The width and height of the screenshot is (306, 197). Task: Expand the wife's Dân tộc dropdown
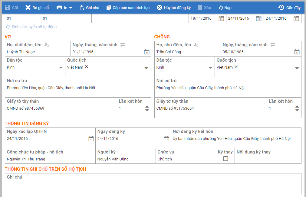coord(61,68)
